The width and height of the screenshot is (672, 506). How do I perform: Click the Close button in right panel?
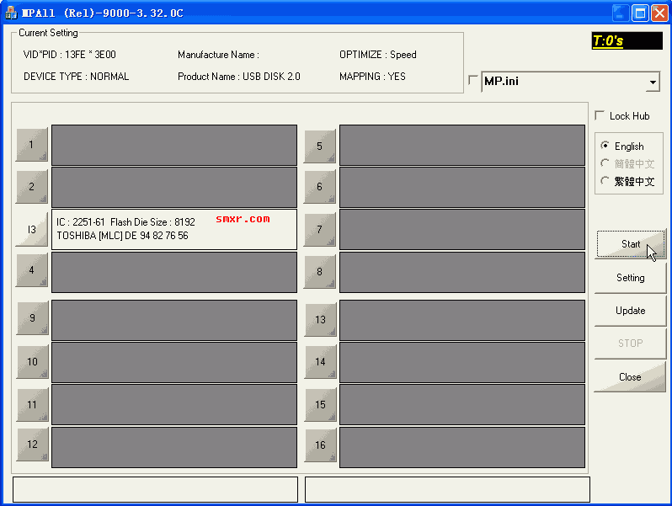pos(630,377)
